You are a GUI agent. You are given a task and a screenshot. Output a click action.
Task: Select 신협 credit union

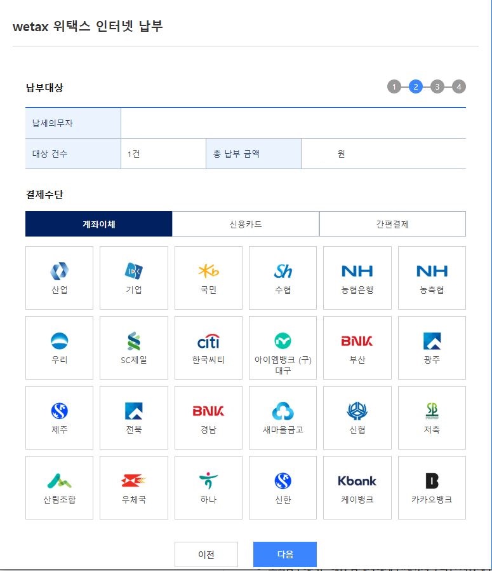coord(357,418)
